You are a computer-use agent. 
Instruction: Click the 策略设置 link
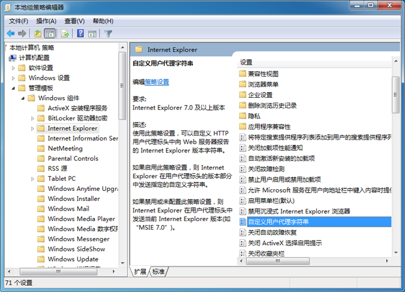click(x=156, y=82)
